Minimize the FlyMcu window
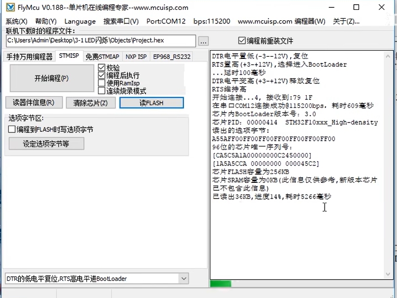The image size is (397, 298). click(x=331, y=7)
